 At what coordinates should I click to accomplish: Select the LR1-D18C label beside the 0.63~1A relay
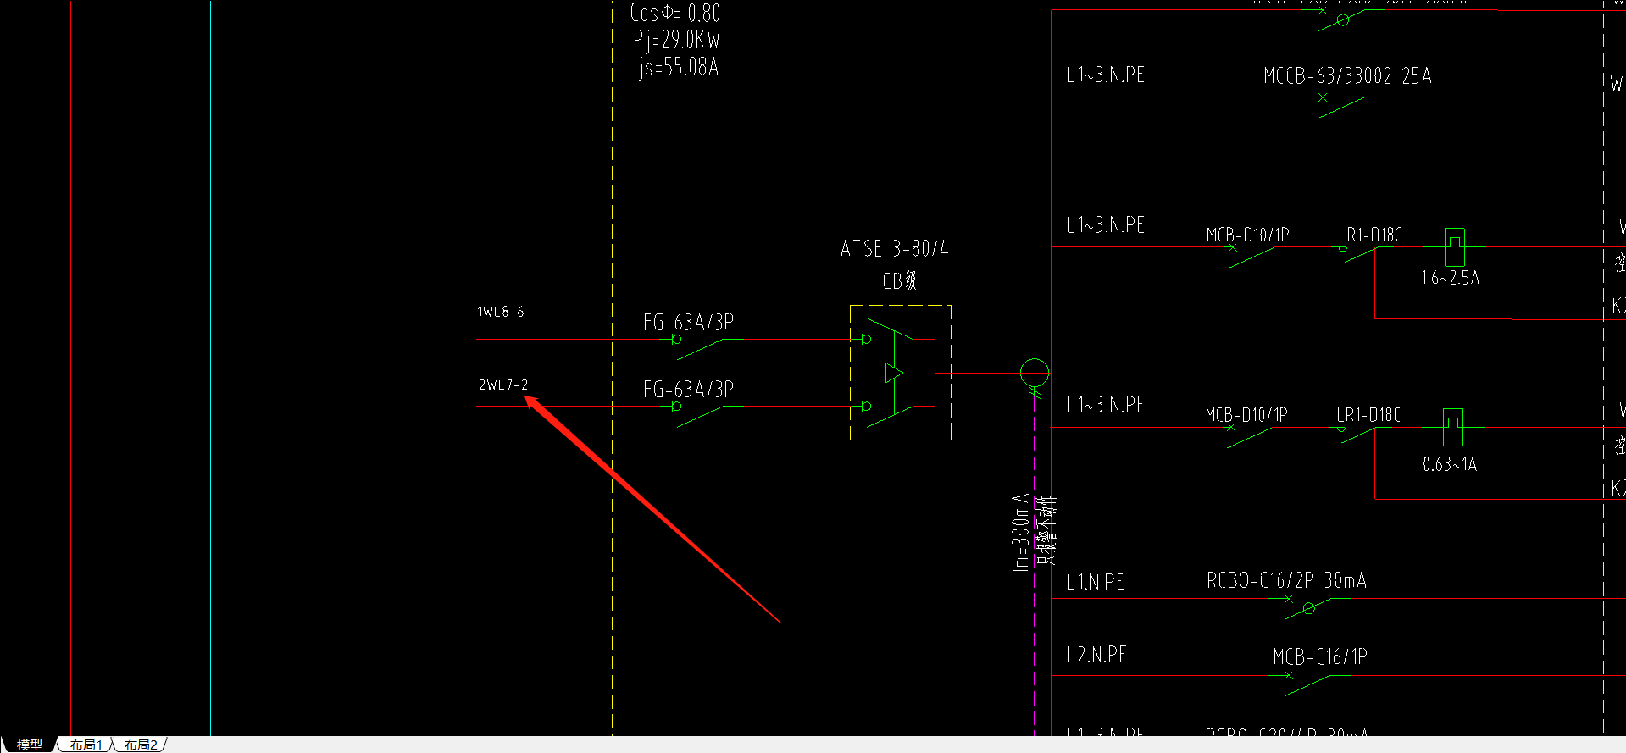pos(1368,415)
